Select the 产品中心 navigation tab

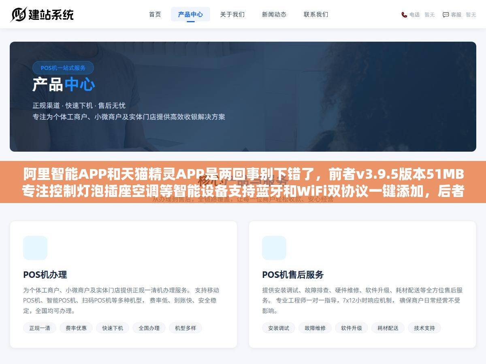tap(190, 14)
